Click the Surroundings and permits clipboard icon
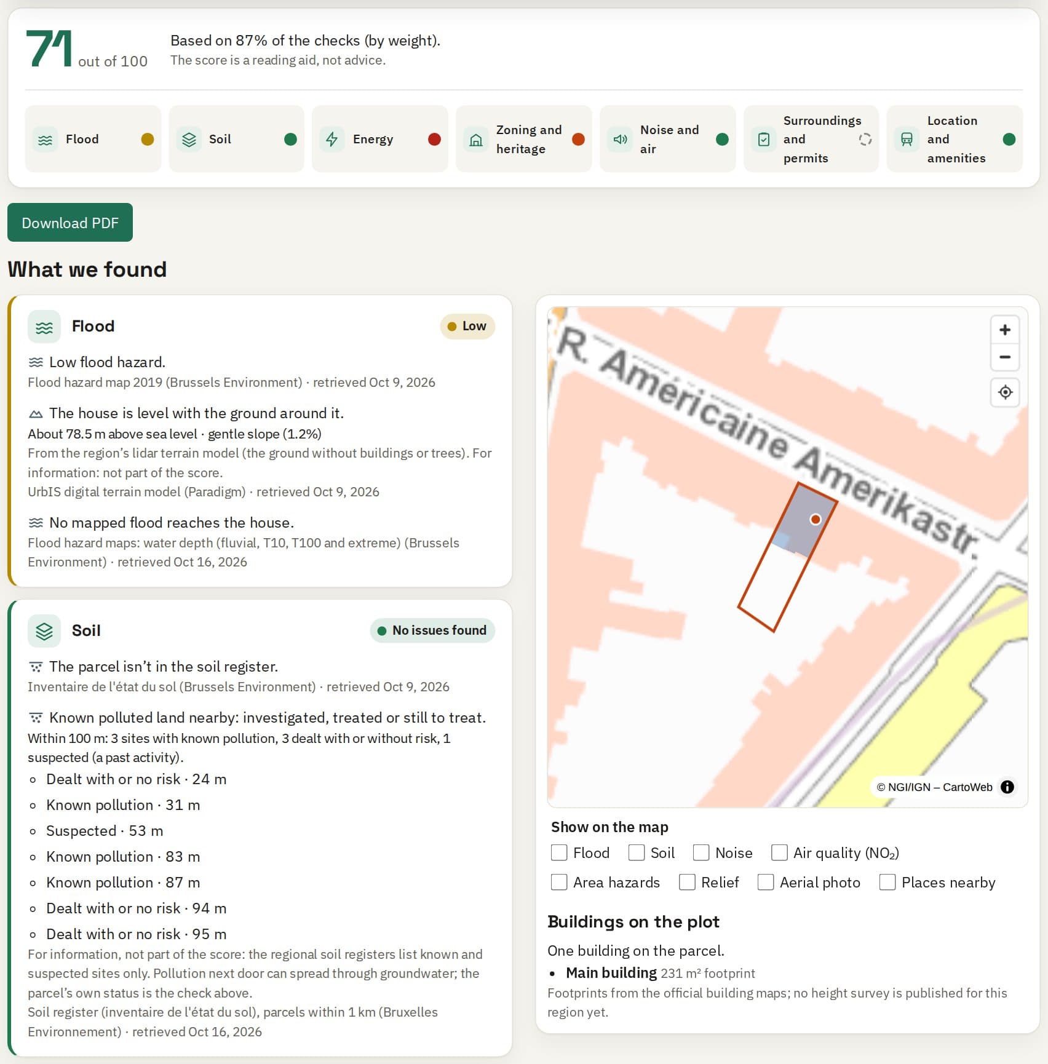 [x=763, y=140]
